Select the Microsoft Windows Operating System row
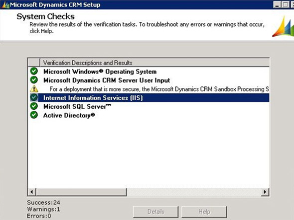Screen dimensions: 294x220 [148, 72]
